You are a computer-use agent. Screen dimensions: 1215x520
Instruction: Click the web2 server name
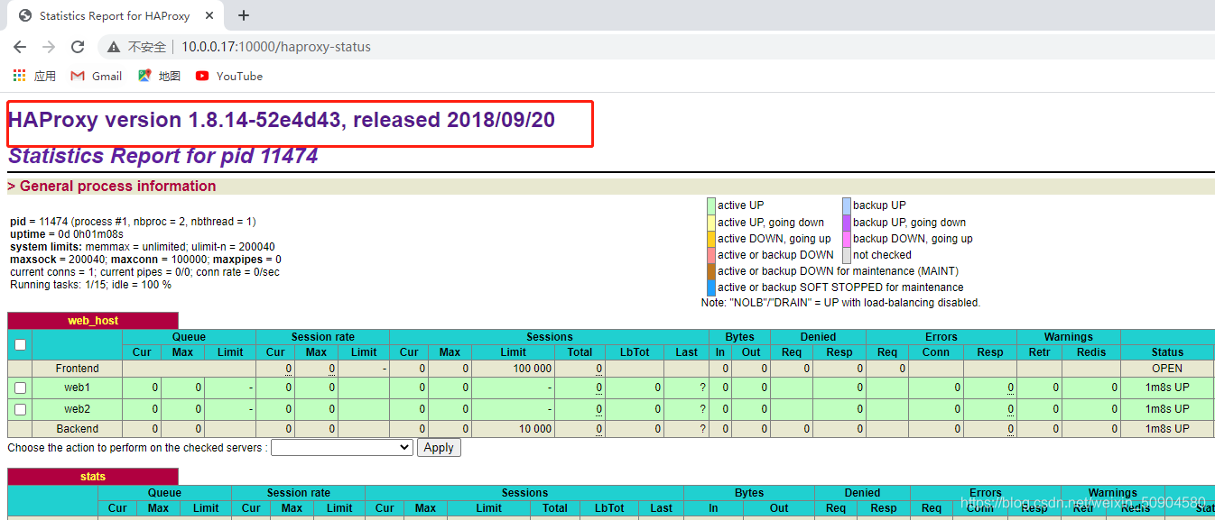coord(77,409)
